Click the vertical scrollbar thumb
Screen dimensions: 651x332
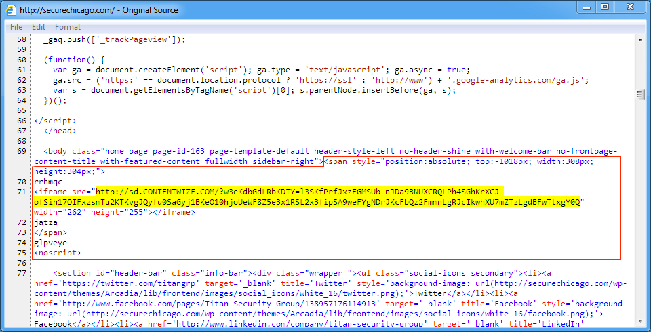pyautogui.click(x=639, y=95)
